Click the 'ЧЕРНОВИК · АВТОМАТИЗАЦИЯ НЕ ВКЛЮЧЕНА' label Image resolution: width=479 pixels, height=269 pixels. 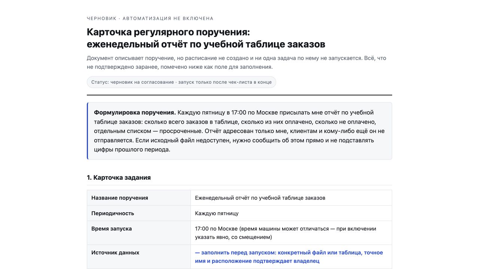150,18
